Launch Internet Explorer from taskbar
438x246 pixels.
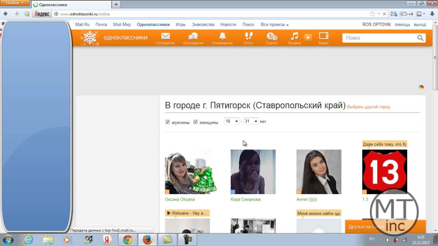tap(28, 240)
